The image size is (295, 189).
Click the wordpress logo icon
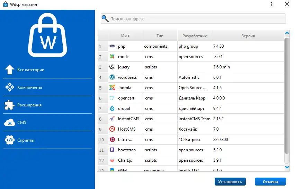(112, 77)
